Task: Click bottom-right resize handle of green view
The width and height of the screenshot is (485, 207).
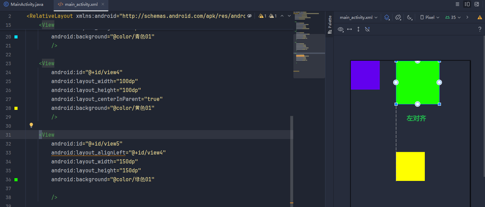Action: (x=439, y=104)
